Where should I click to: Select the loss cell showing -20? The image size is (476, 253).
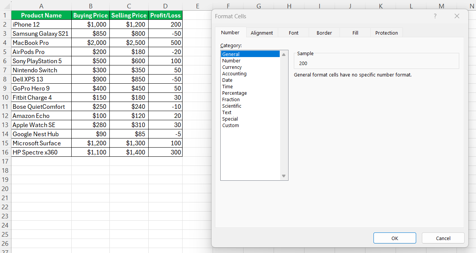click(165, 52)
